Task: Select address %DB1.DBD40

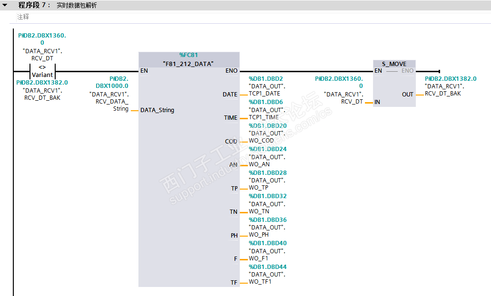Action: point(268,243)
